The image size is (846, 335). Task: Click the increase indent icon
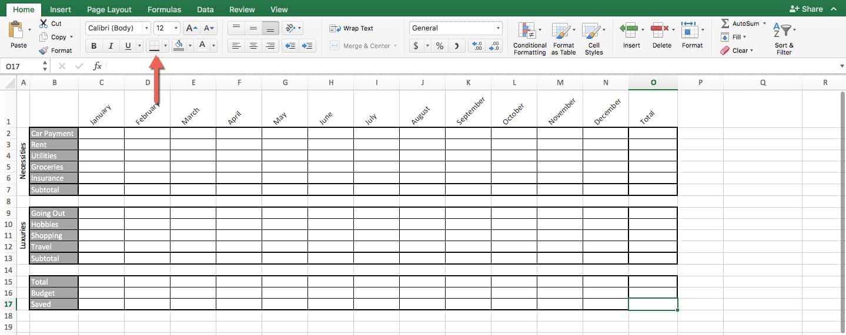[x=307, y=46]
